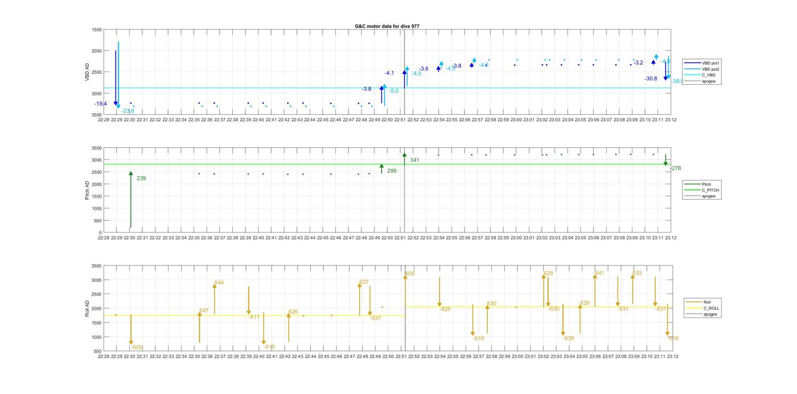
Task: Click the "299" pitch data label
Action: click(392, 171)
